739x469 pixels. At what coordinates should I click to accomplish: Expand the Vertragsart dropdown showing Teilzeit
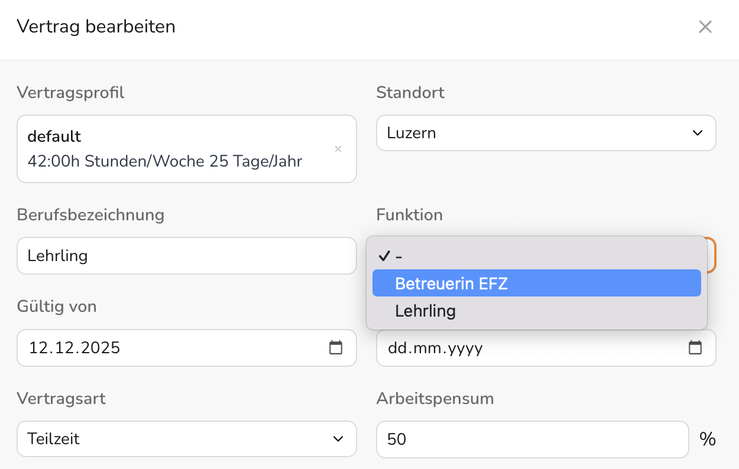click(187, 439)
